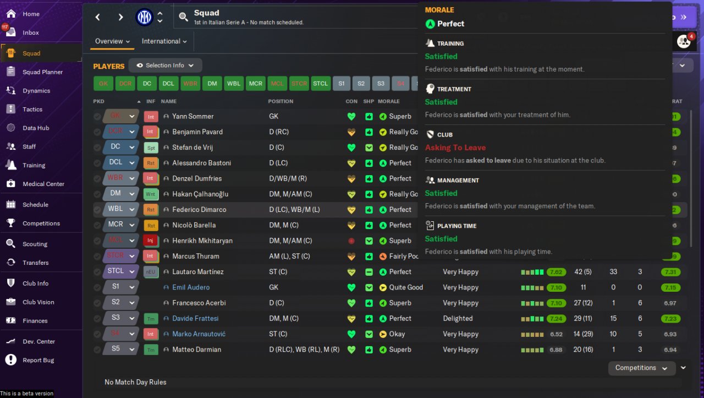The height and width of the screenshot is (398, 704).
Task: Open the Finances icon in sidebar
Action: click(x=11, y=320)
